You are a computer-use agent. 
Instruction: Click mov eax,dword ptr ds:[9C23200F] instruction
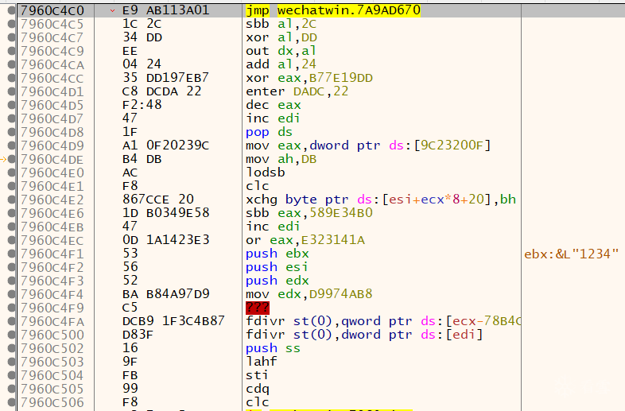pos(368,145)
